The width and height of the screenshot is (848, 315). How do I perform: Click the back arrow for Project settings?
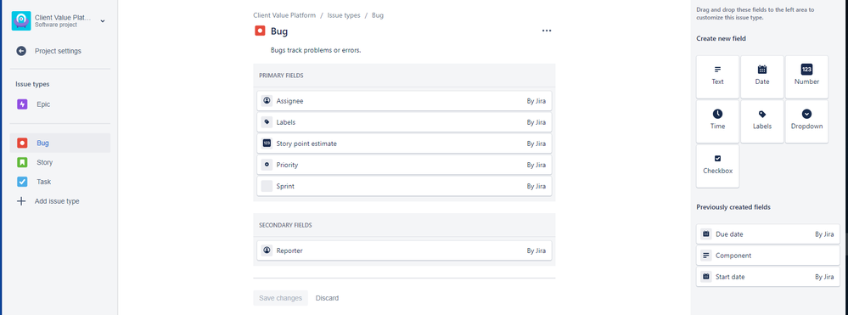click(21, 51)
